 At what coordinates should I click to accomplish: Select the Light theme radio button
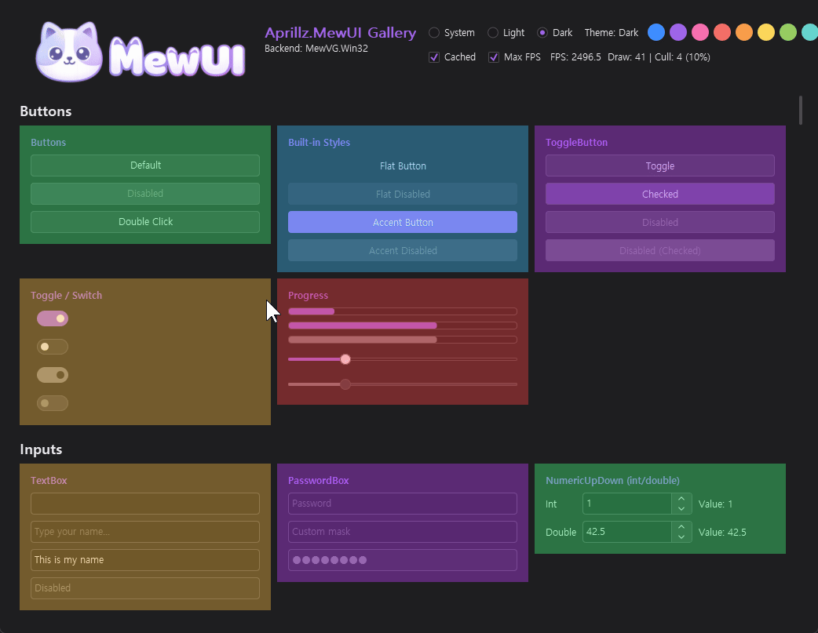pyautogui.click(x=492, y=32)
